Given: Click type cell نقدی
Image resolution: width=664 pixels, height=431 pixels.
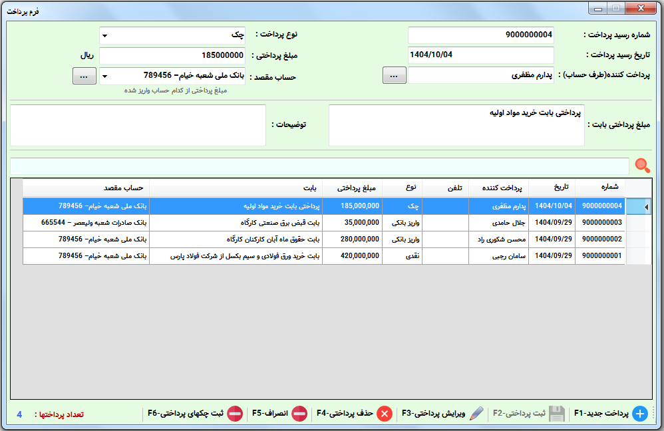Looking at the screenshot, I should coord(403,255).
